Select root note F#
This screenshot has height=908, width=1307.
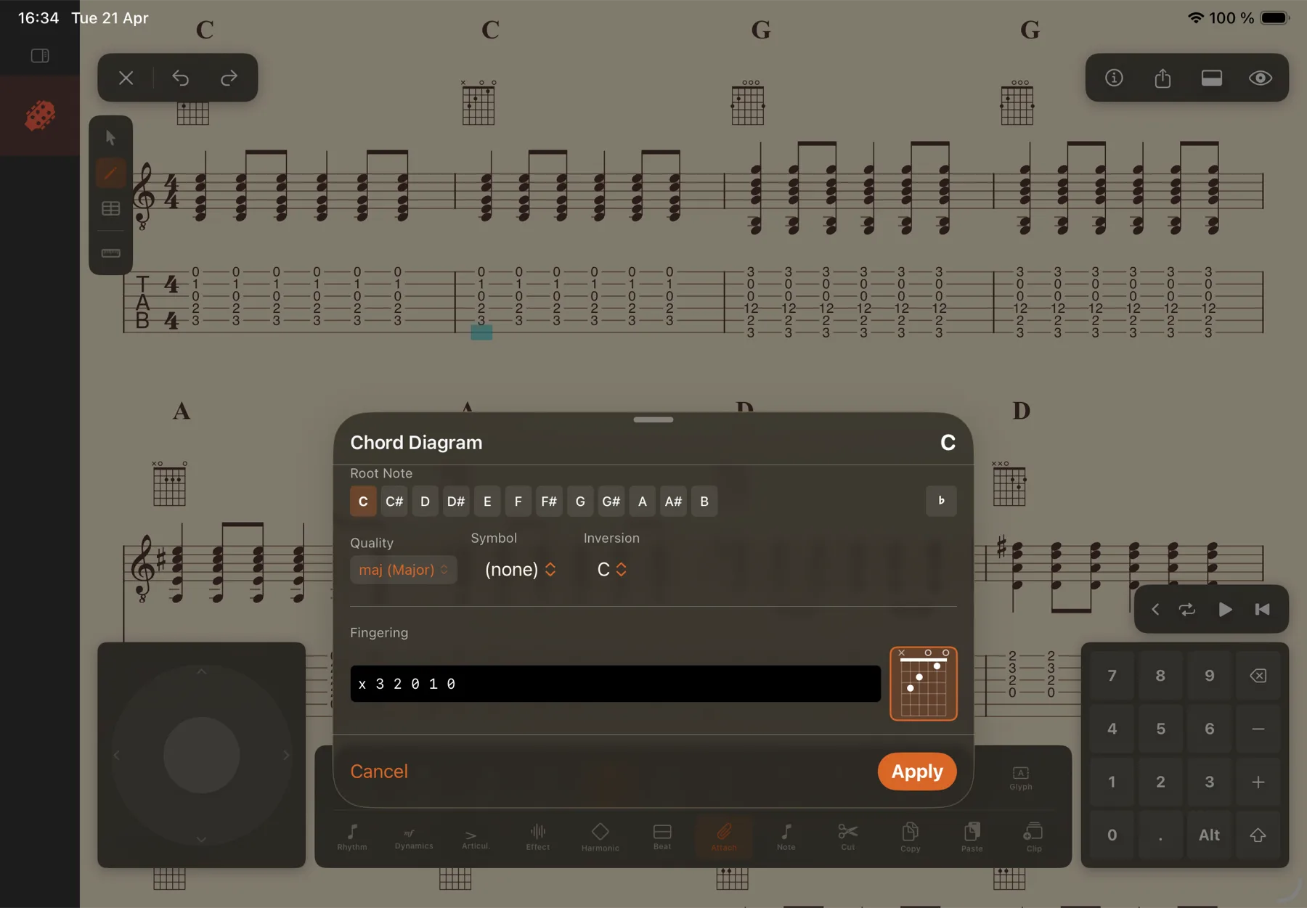pos(549,502)
